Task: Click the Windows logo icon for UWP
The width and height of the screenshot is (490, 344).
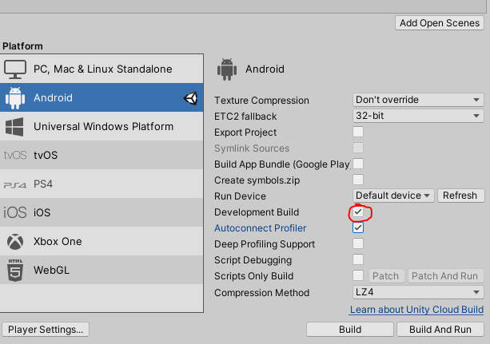Action: click(14, 127)
